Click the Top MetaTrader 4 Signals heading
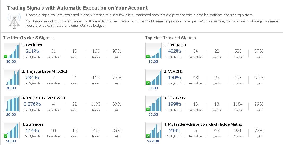This screenshot has width=283, height=145. 170,38
